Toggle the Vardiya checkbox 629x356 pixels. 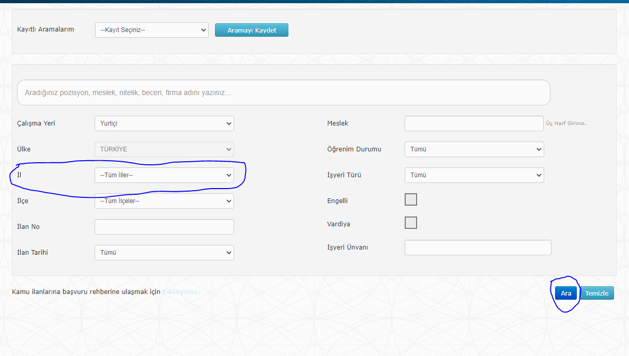point(411,223)
